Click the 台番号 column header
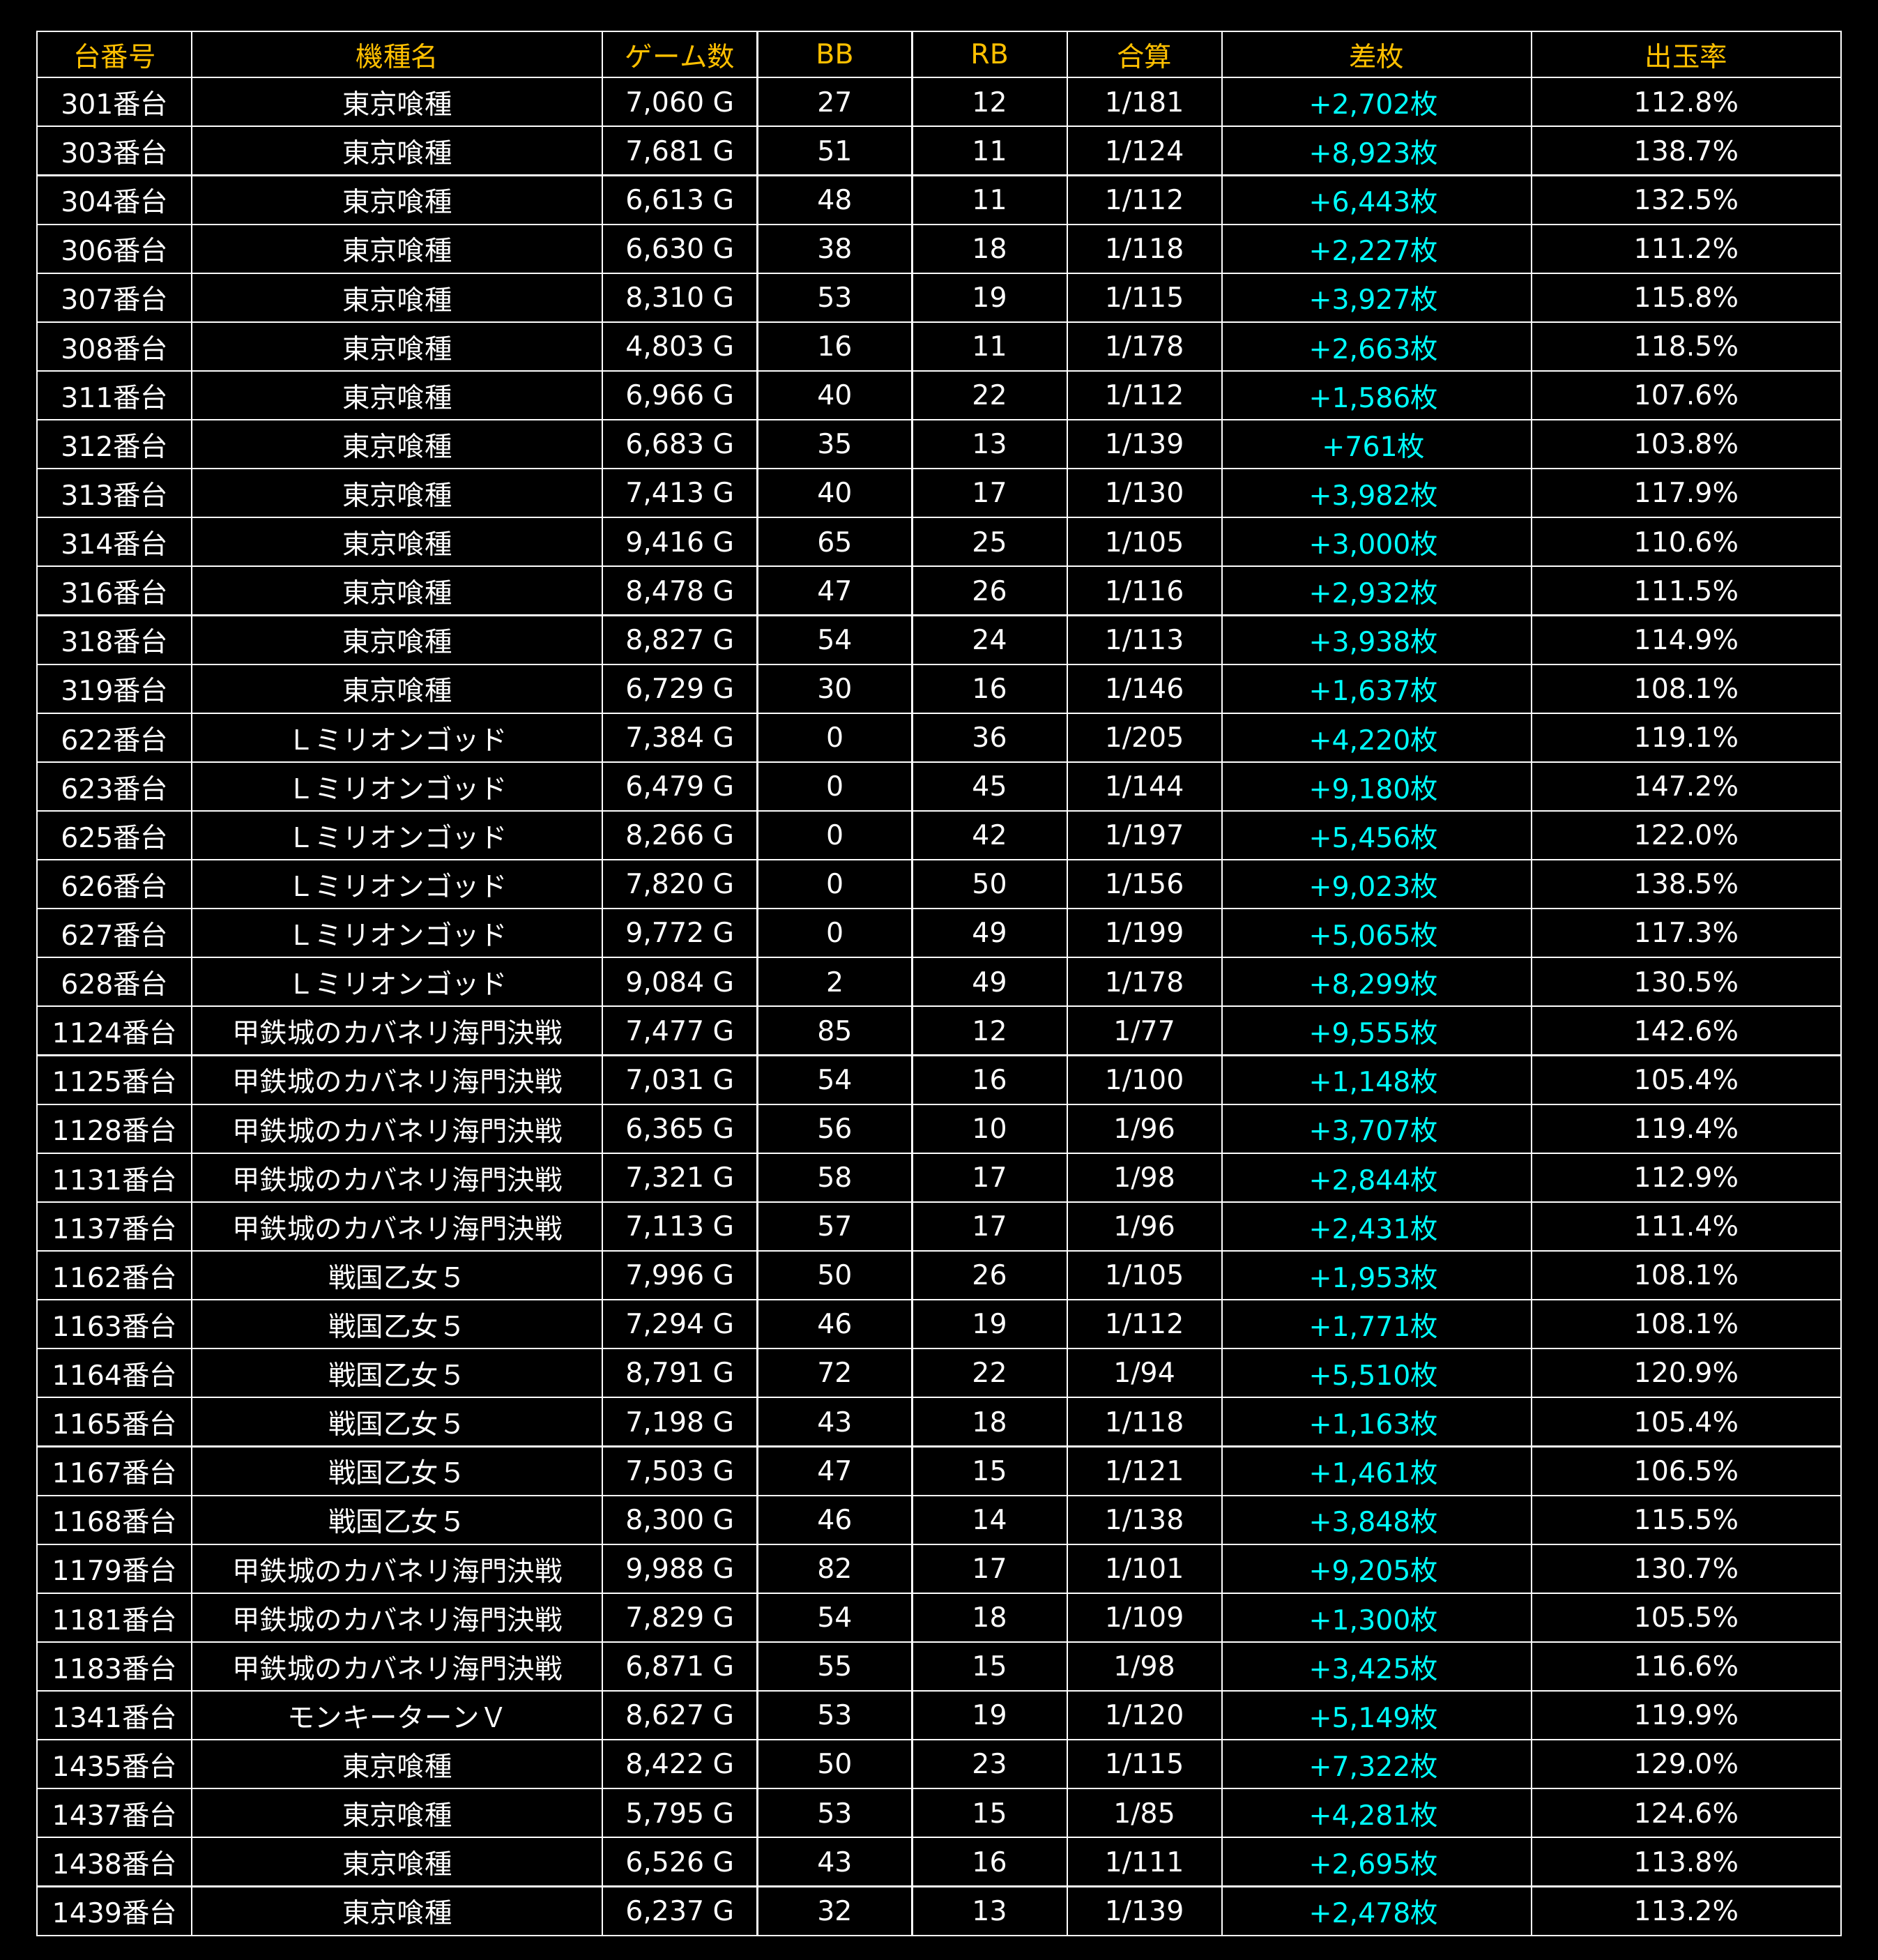 click(x=114, y=56)
